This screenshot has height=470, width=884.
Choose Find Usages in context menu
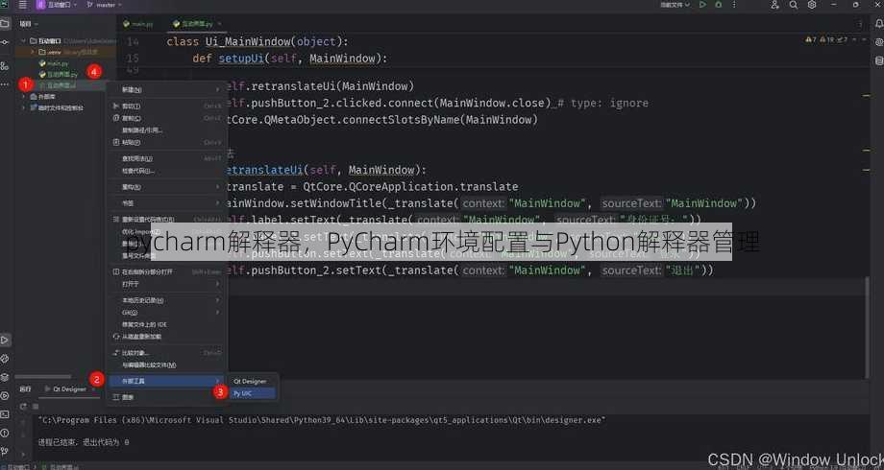click(167, 158)
